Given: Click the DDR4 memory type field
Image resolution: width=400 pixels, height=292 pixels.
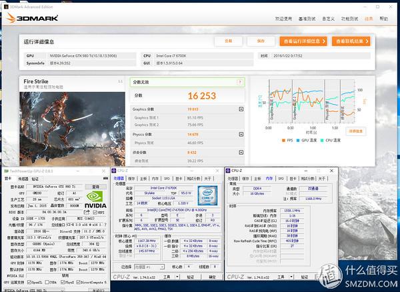Looking at the screenshot, I should (x=257, y=189).
